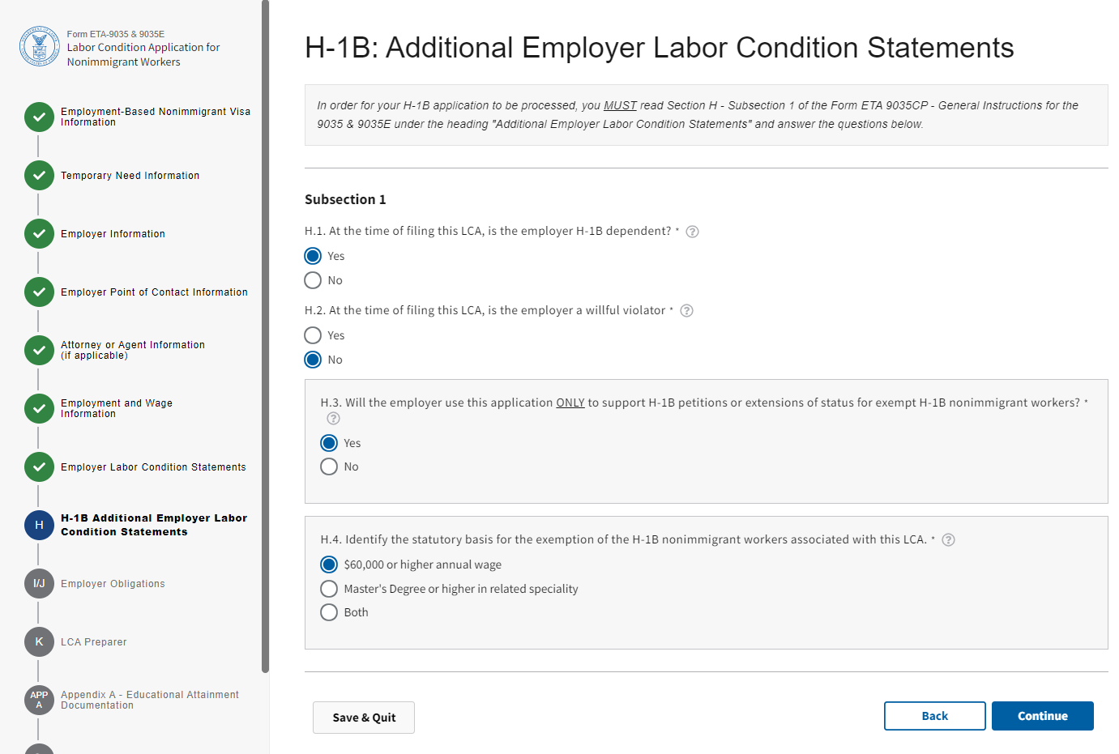
Task: Select Master's Degree or higher option
Action: [x=329, y=589]
